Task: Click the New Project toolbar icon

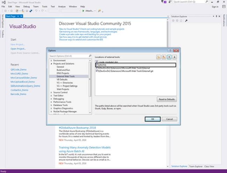Action: 17,11
